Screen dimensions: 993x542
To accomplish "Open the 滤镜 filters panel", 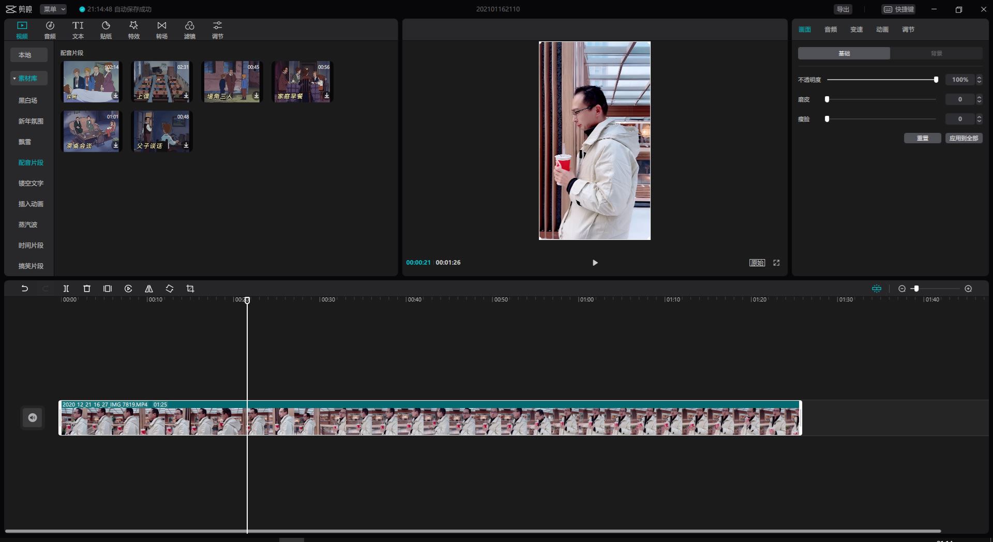I will point(190,30).
